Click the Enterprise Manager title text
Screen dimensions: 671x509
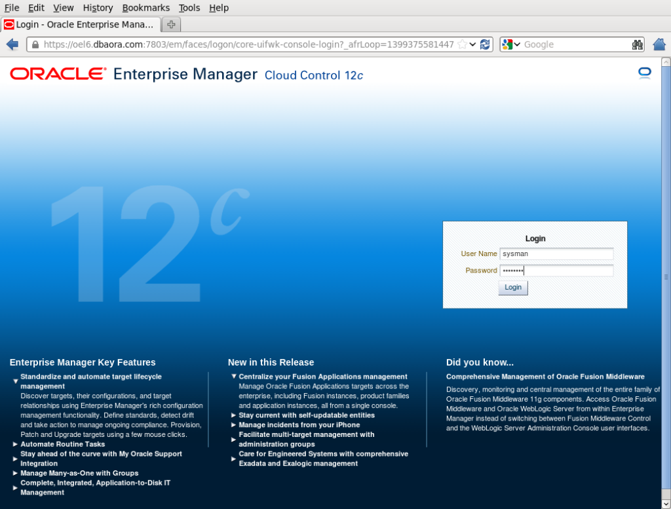pyautogui.click(x=185, y=74)
